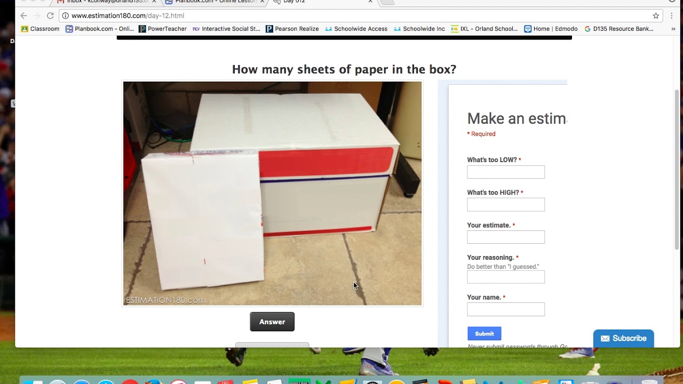683x384 pixels.
Task: Click the paper box photo
Action: click(272, 194)
